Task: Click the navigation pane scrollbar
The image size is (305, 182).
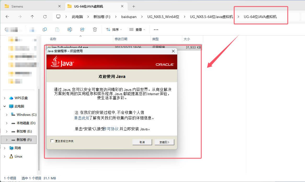Action: pos(39,130)
